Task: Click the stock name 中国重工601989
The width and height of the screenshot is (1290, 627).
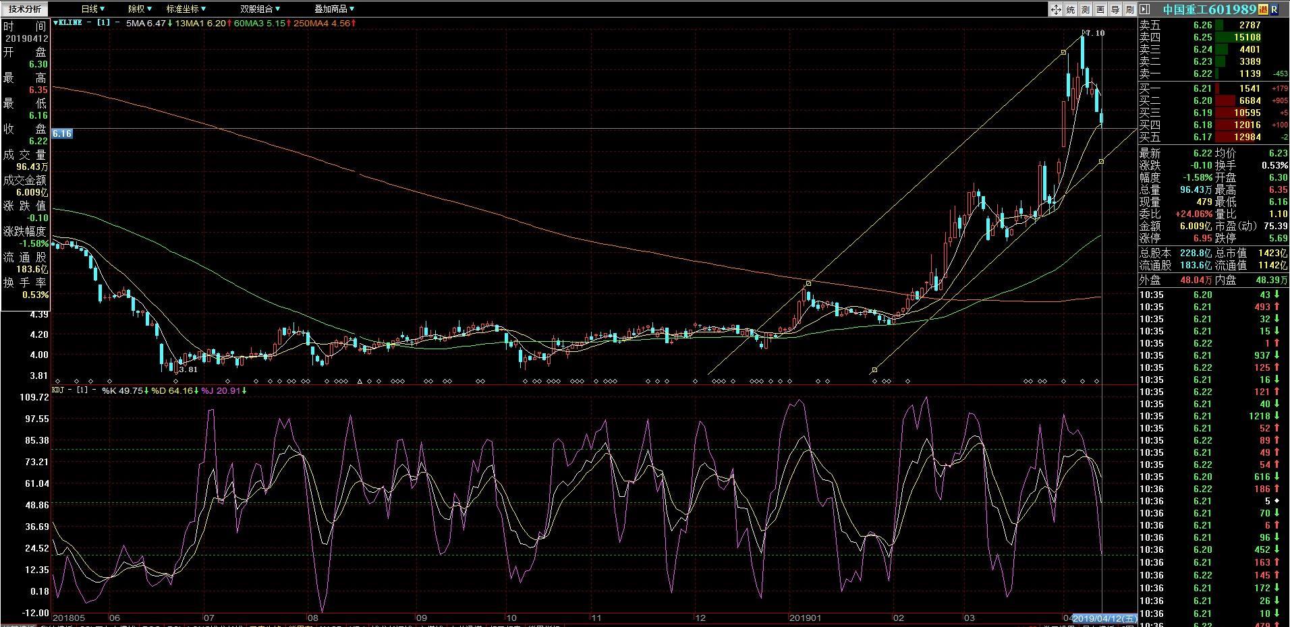Action: click(1209, 9)
